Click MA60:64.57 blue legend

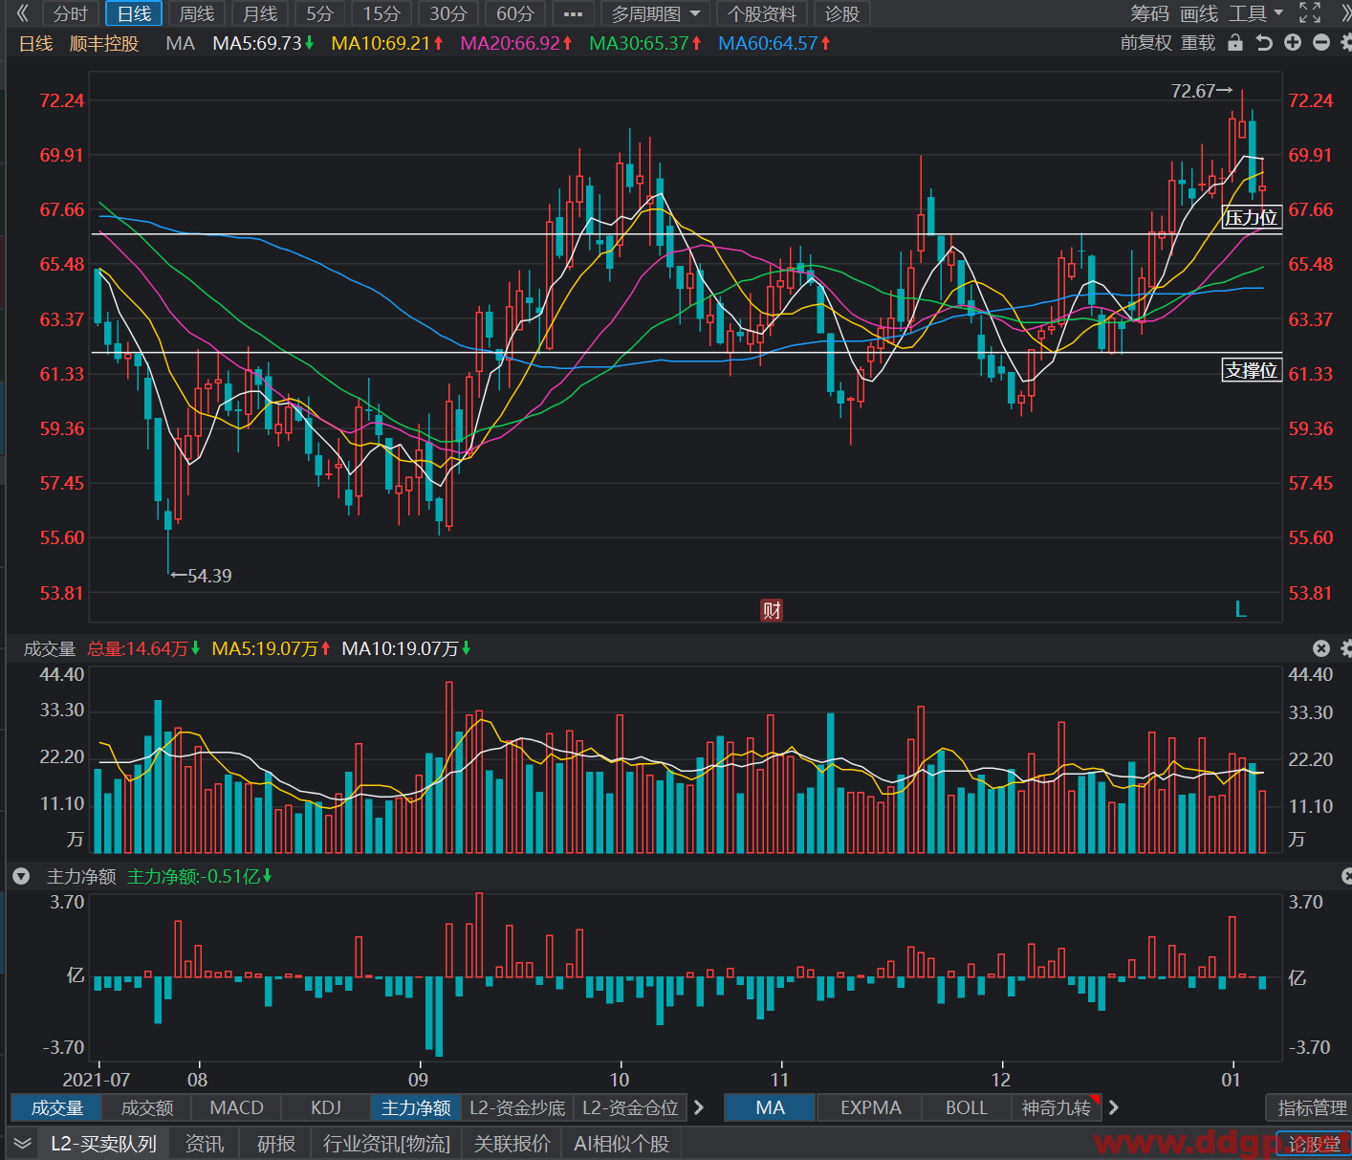768,43
